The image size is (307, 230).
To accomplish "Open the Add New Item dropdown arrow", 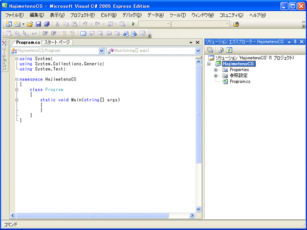I will (x=24, y=24).
